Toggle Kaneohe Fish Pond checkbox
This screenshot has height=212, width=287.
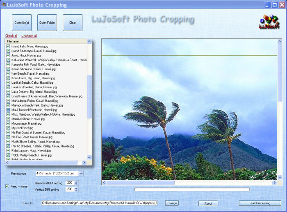pyautogui.click(x=8, y=65)
